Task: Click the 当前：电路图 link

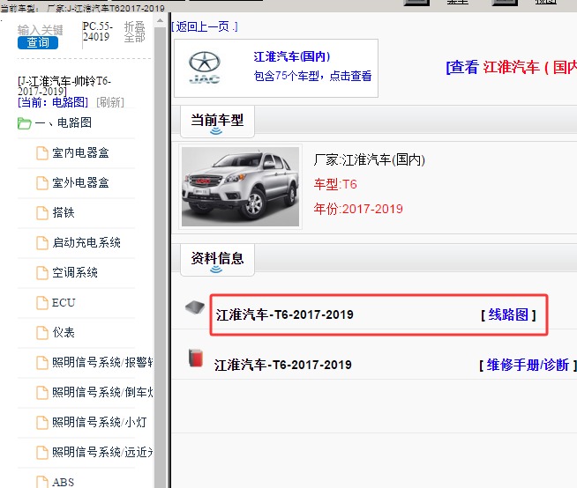Action: coord(53,102)
